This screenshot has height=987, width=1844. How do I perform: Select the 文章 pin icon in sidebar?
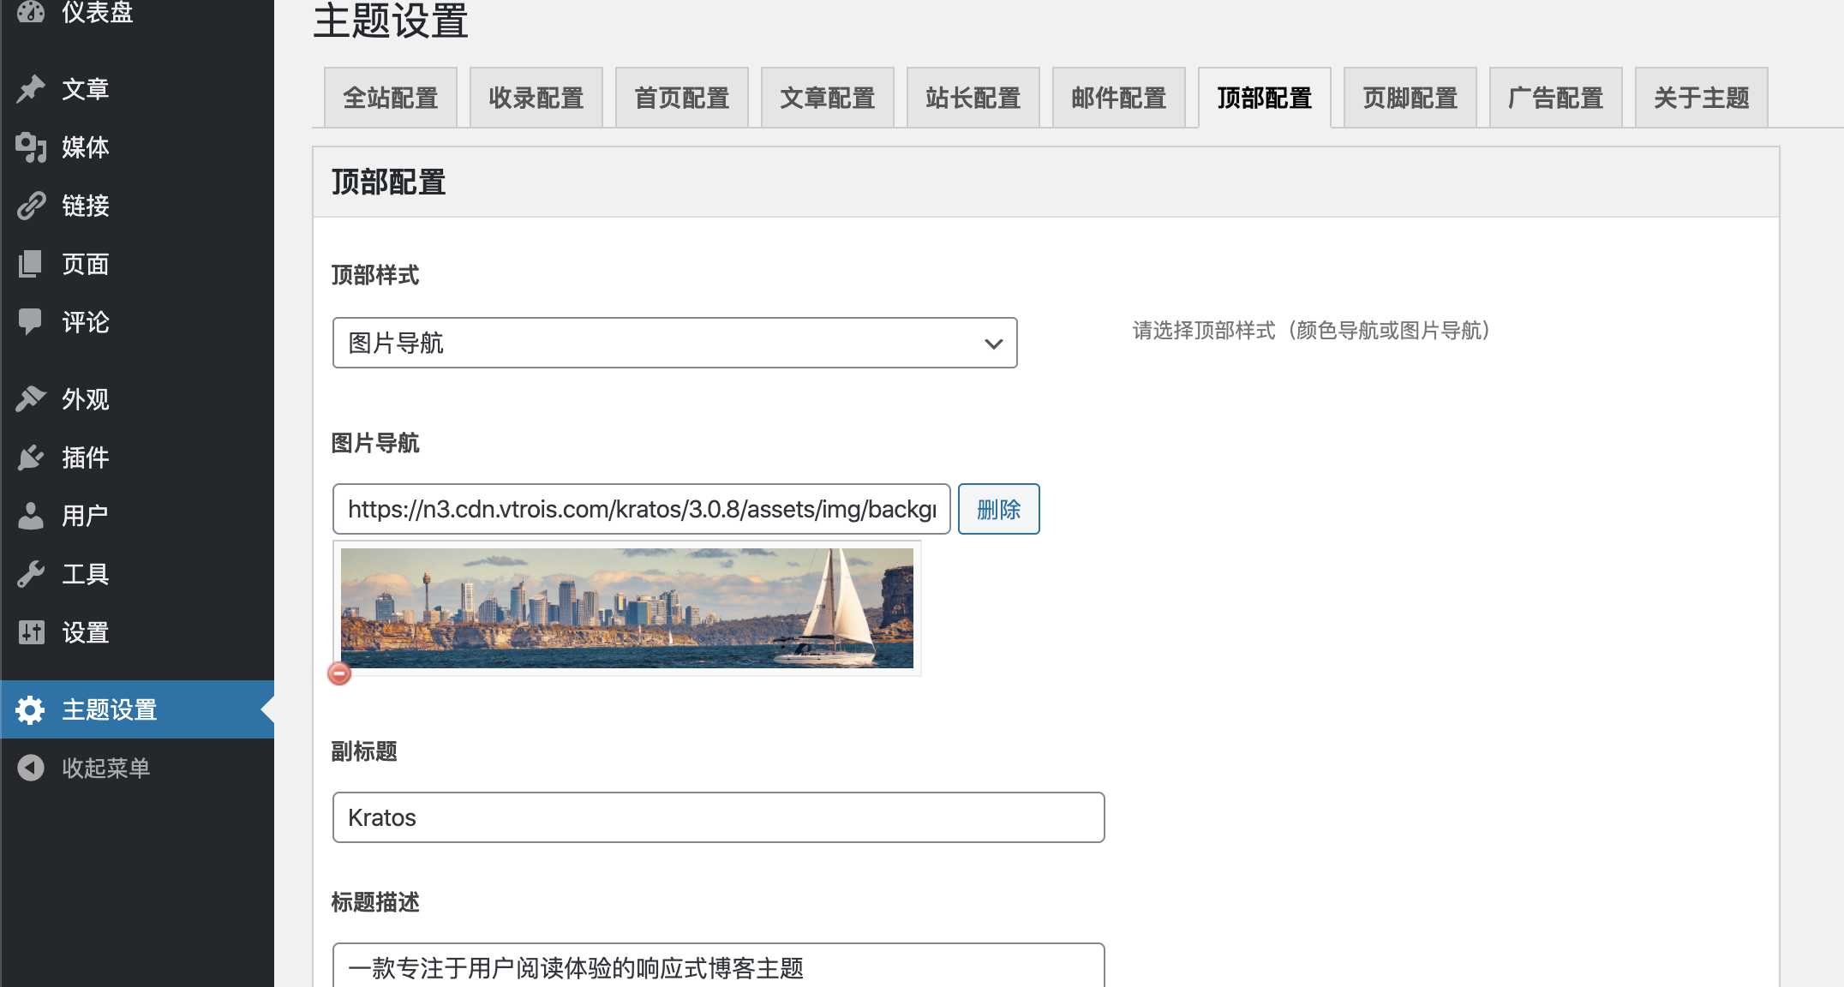coord(32,88)
